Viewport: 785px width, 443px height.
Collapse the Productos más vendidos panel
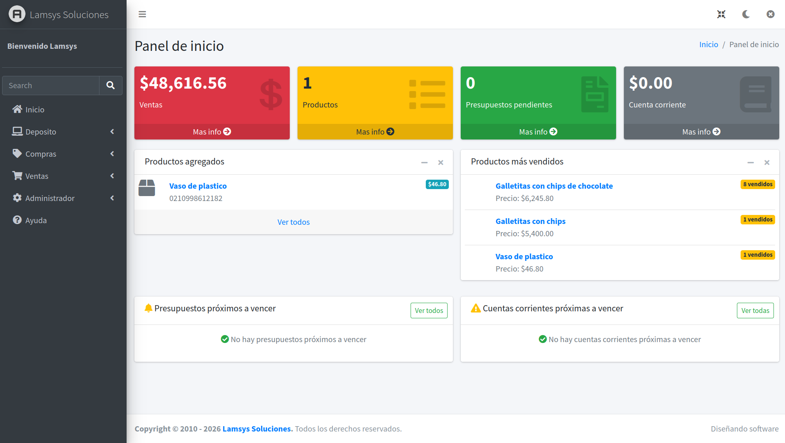[750, 162]
